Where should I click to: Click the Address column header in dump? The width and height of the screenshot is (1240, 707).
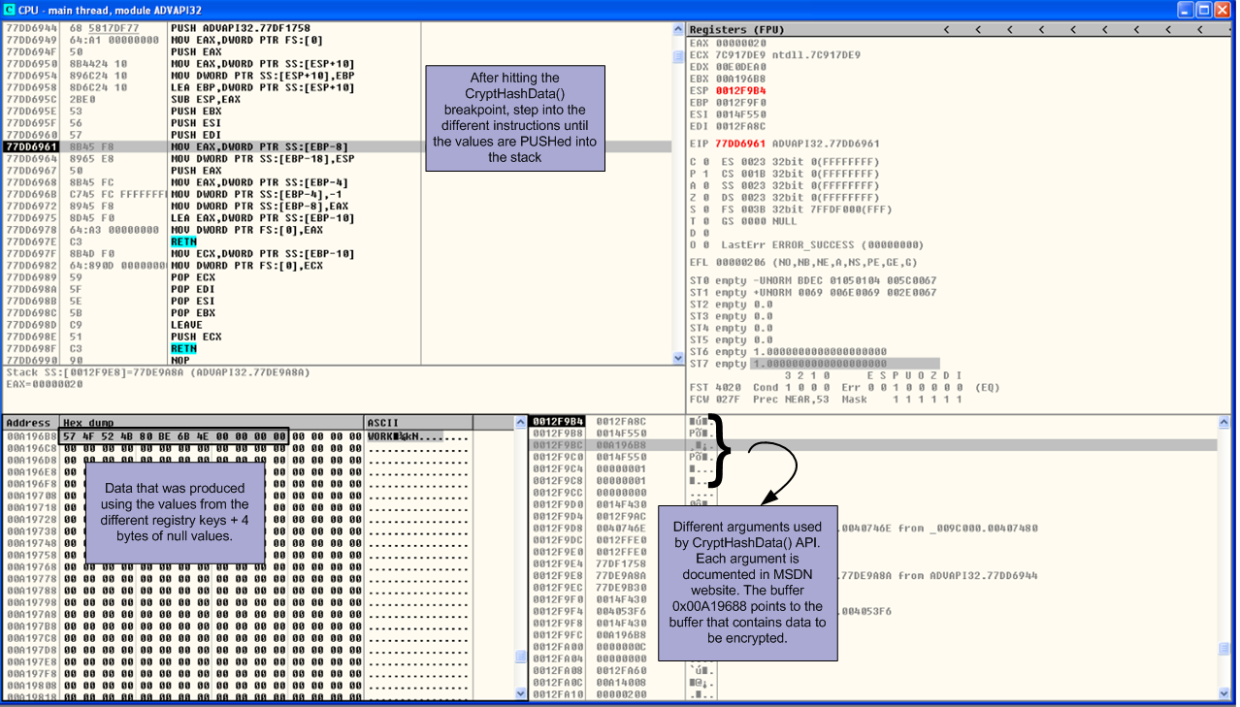click(x=29, y=423)
